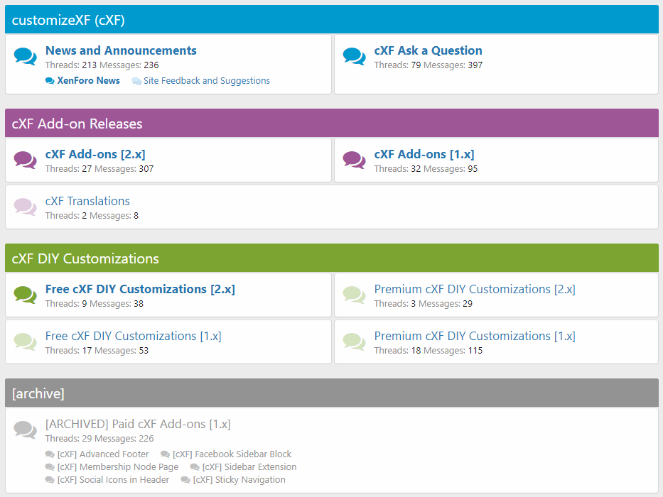
Task: Open [cXF] Sticky Navigation sub-forum link
Action: [x=239, y=480]
